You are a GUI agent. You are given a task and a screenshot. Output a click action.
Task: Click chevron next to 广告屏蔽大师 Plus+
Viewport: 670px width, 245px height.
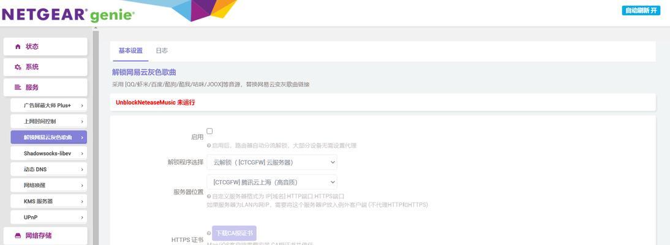81,105
